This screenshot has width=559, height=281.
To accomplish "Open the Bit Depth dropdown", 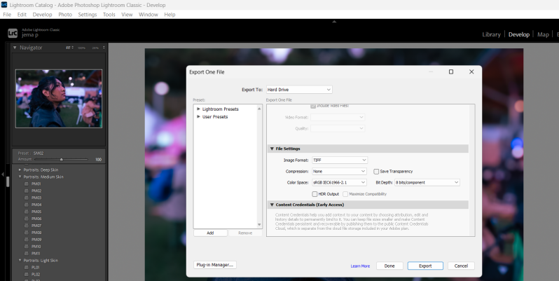I will pos(427,183).
